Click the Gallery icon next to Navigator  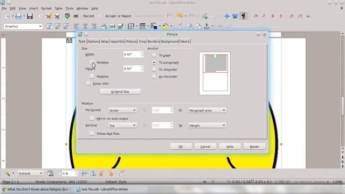235,16
